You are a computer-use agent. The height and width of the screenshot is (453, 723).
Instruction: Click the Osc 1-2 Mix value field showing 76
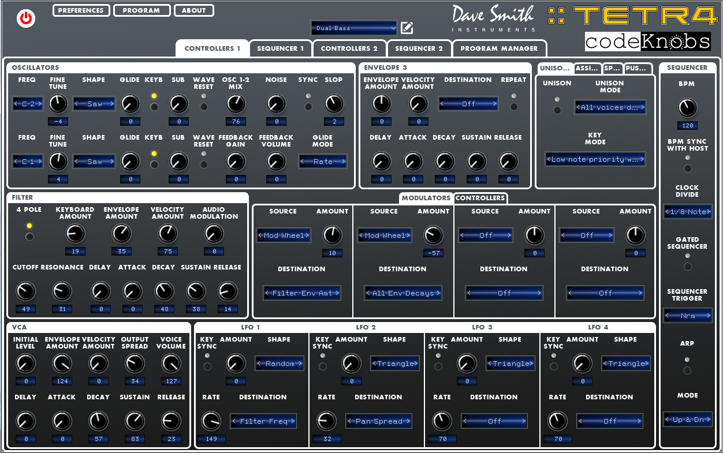pyautogui.click(x=236, y=122)
